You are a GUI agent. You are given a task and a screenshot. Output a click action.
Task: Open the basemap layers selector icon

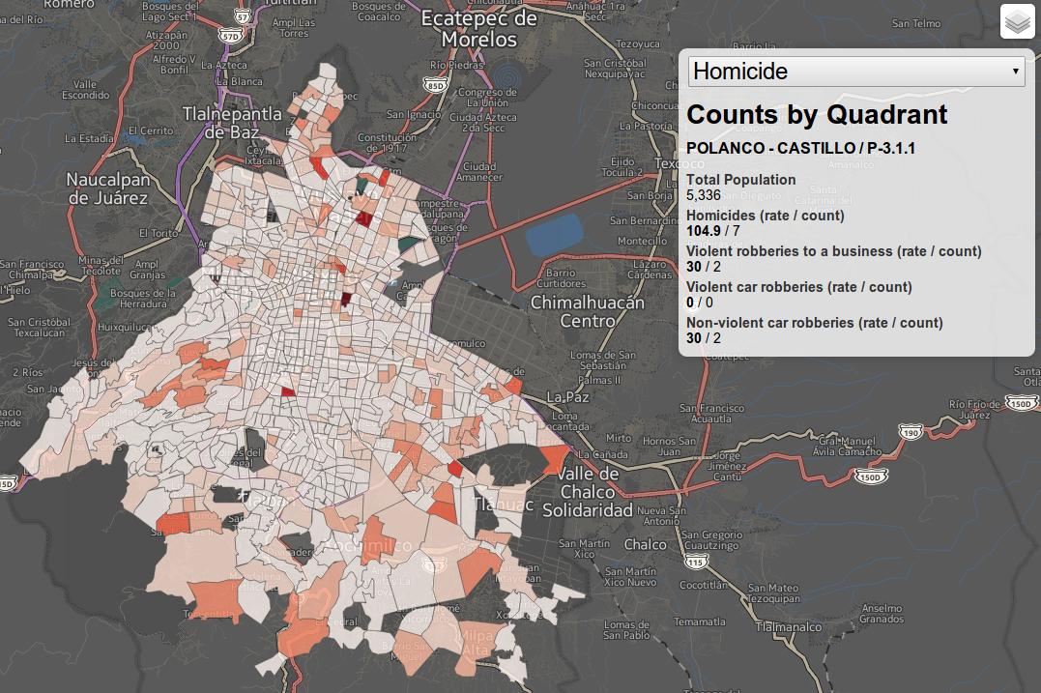[x=1017, y=20]
